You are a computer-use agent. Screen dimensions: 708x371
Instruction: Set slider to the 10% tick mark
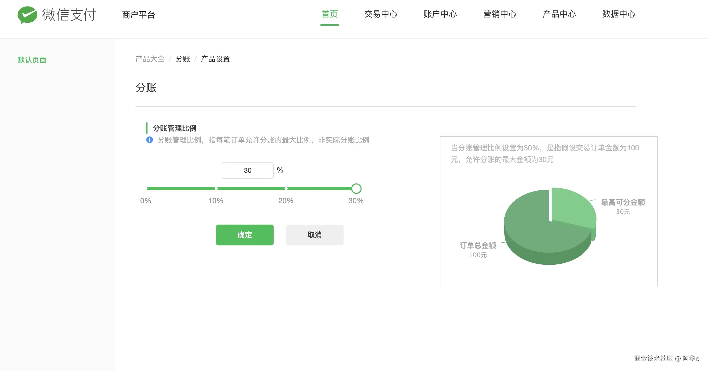(216, 189)
